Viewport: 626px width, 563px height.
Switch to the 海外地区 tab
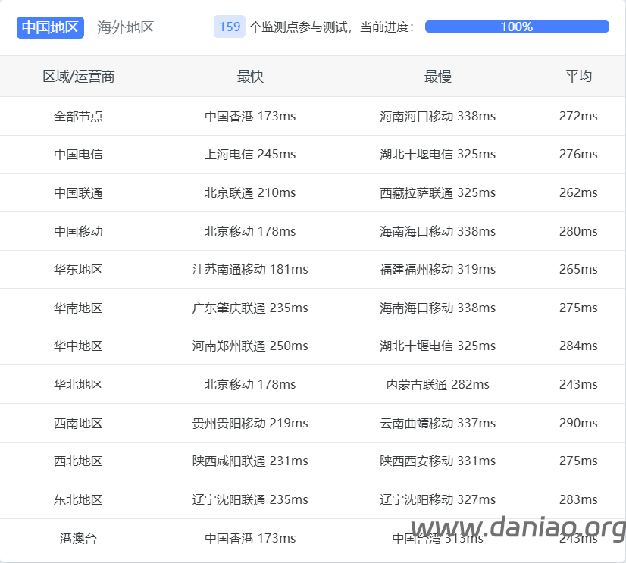[x=124, y=27]
